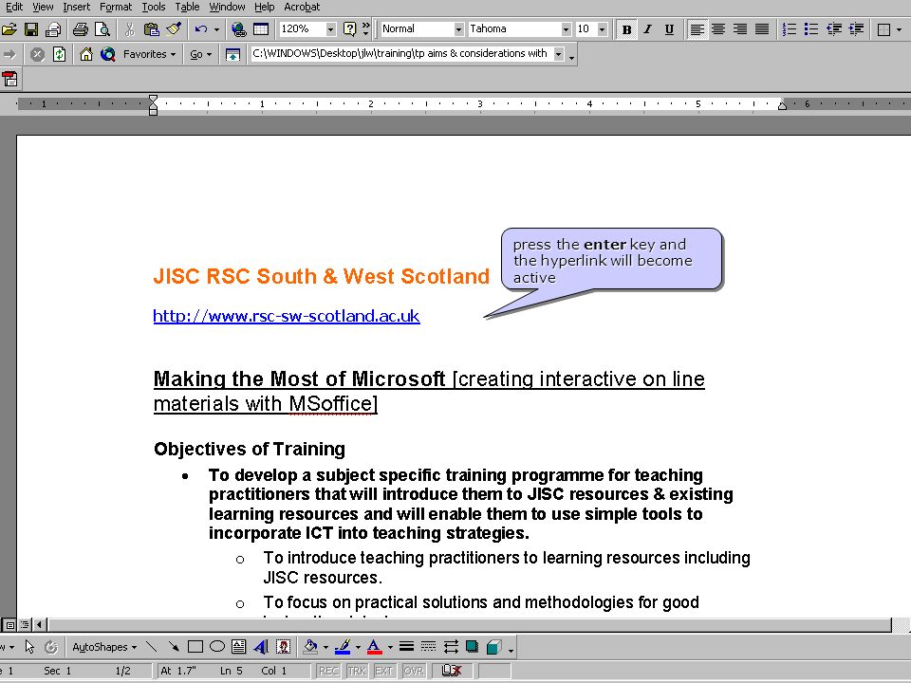Image resolution: width=911 pixels, height=683 pixels.
Task: Open the Tools menu
Action: click(x=154, y=7)
